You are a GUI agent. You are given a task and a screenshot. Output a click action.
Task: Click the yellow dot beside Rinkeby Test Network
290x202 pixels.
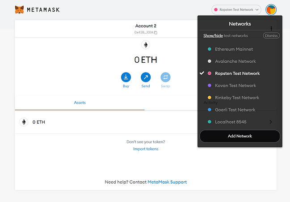click(x=210, y=98)
